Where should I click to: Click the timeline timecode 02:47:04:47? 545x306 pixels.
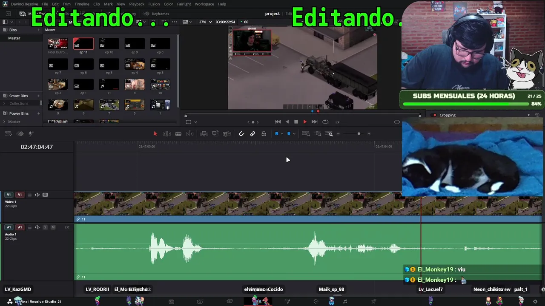pyautogui.click(x=37, y=147)
